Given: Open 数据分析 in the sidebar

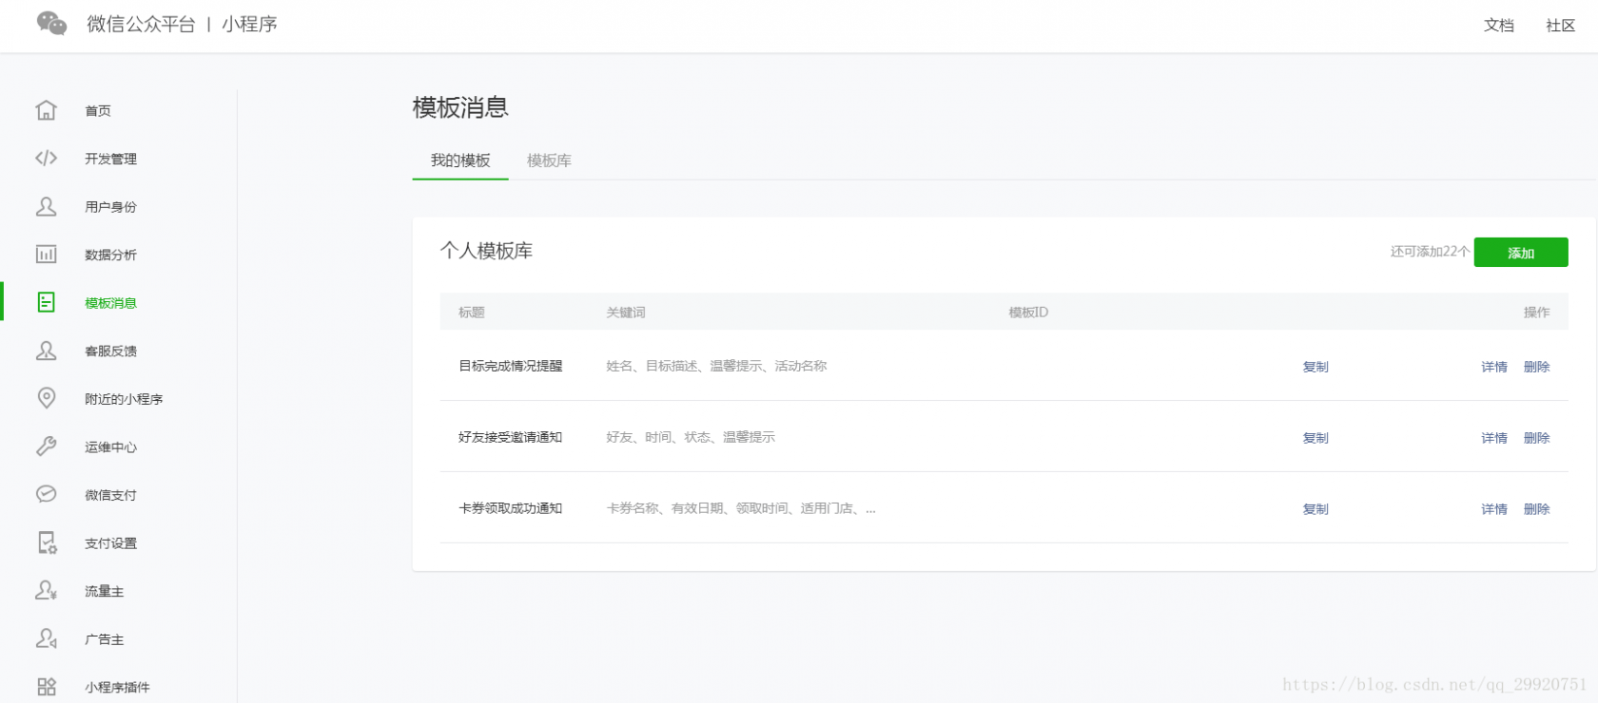Looking at the screenshot, I should 110,255.
